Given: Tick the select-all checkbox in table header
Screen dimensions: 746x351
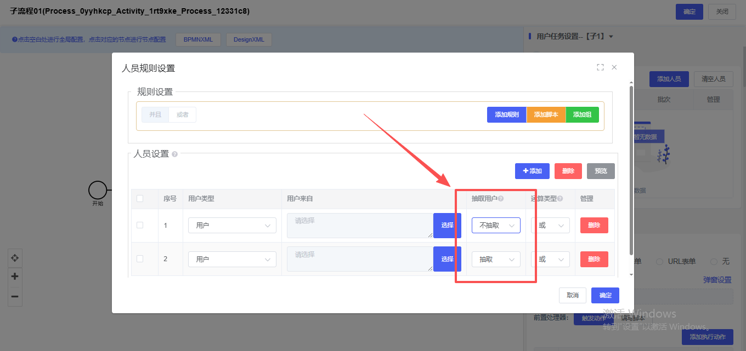Looking at the screenshot, I should click(140, 199).
